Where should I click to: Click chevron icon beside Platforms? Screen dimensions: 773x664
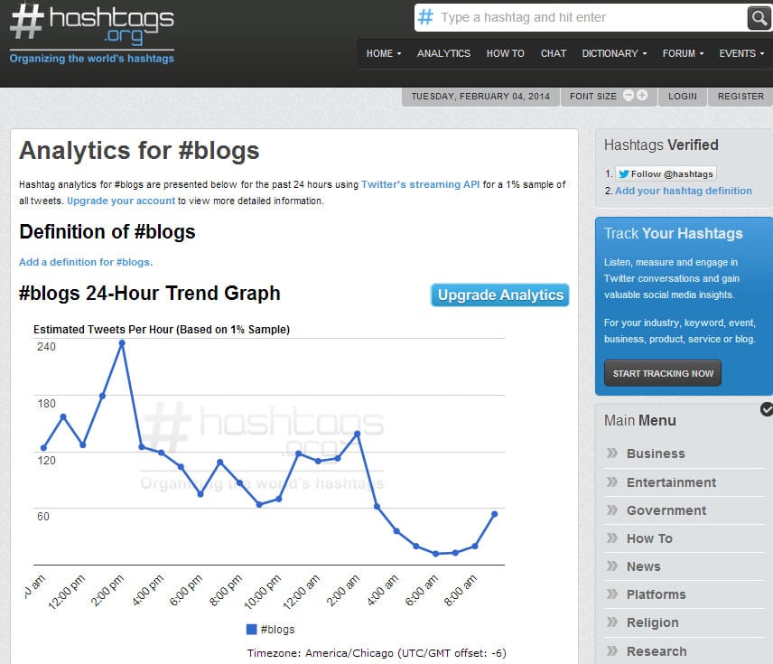pos(611,594)
